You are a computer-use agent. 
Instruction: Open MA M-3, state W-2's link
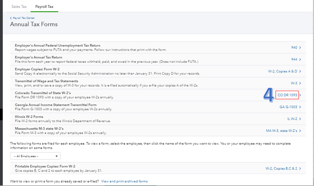(281, 131)
